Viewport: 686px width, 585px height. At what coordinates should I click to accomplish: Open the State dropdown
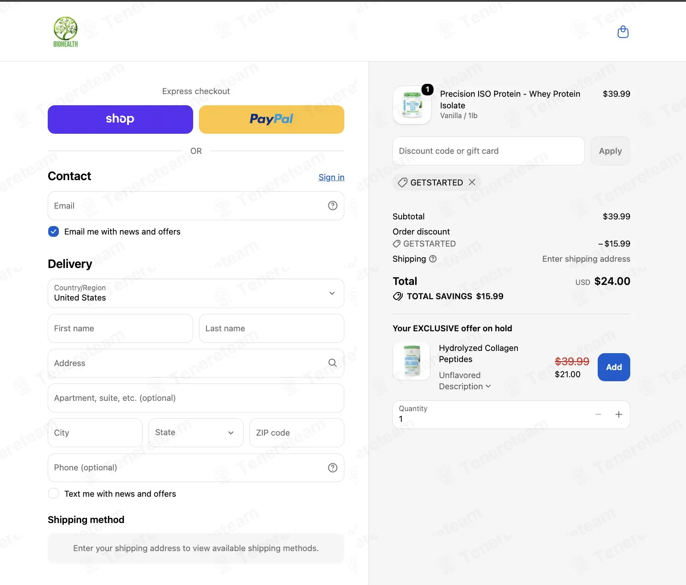tap(196, 433)
